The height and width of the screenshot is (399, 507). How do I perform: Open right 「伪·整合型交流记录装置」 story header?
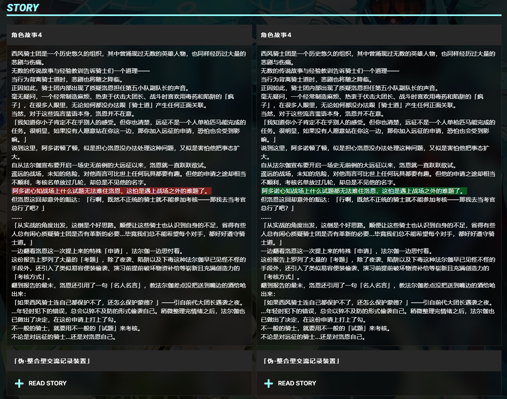(x=379, y=361)
